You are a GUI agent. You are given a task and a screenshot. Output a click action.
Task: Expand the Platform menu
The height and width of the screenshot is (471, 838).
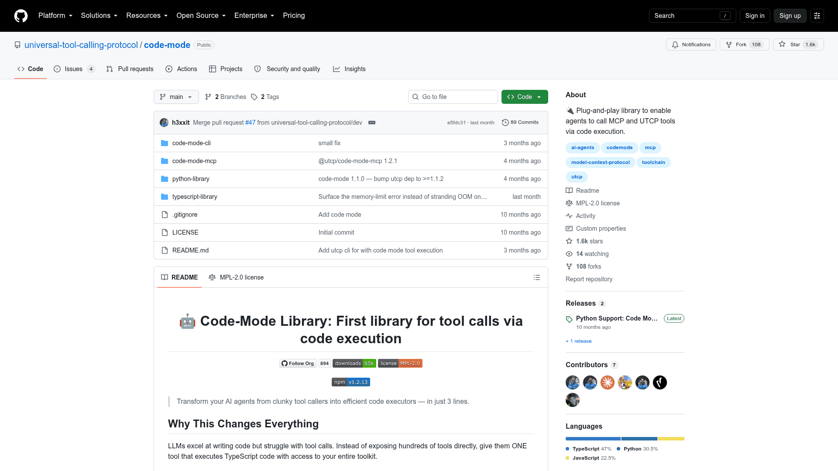click(55, 16)
